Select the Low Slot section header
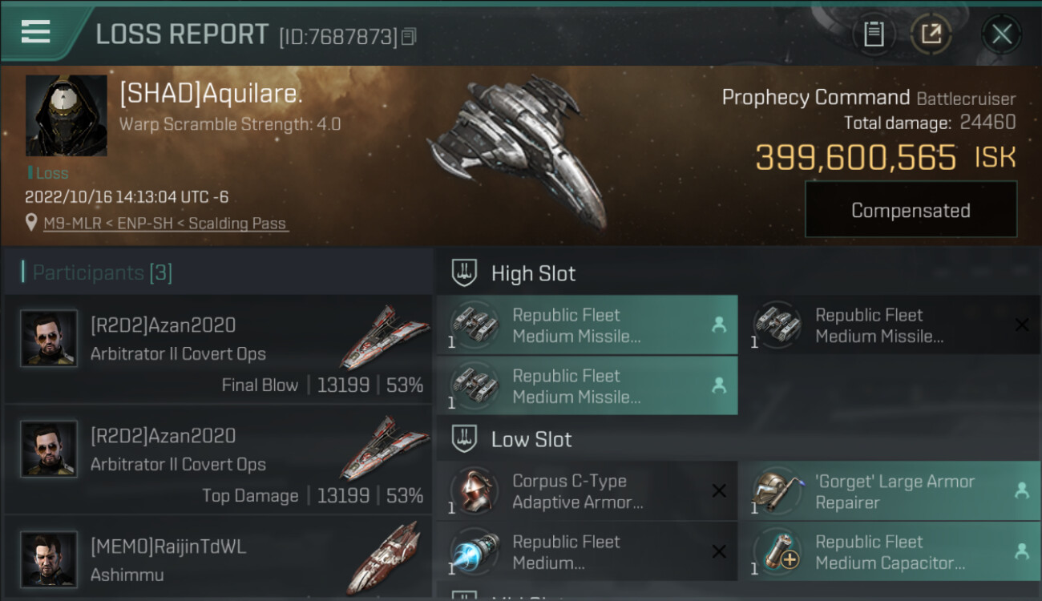This screenshot has width=1042, height=601. click(531, 439)
